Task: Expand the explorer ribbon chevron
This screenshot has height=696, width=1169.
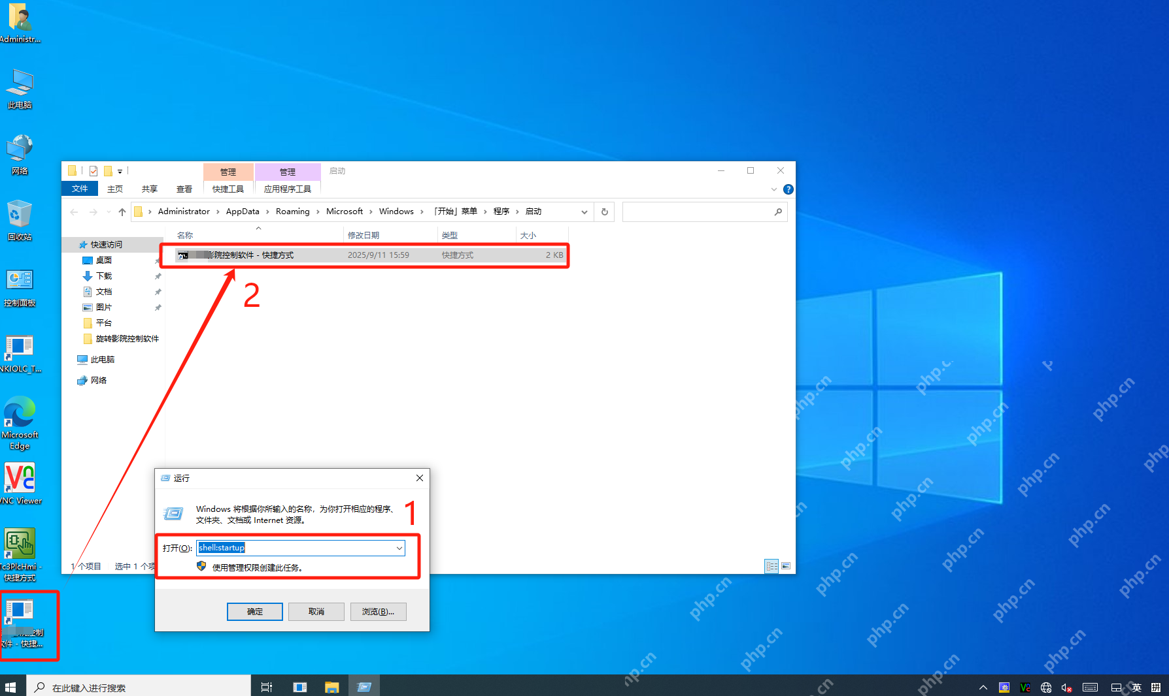Action: click(774, 189)
